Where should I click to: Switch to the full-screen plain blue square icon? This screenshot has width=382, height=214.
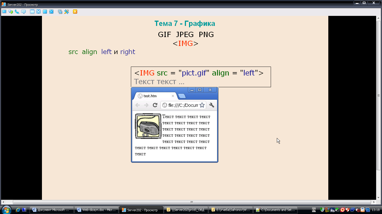[45, 12]
